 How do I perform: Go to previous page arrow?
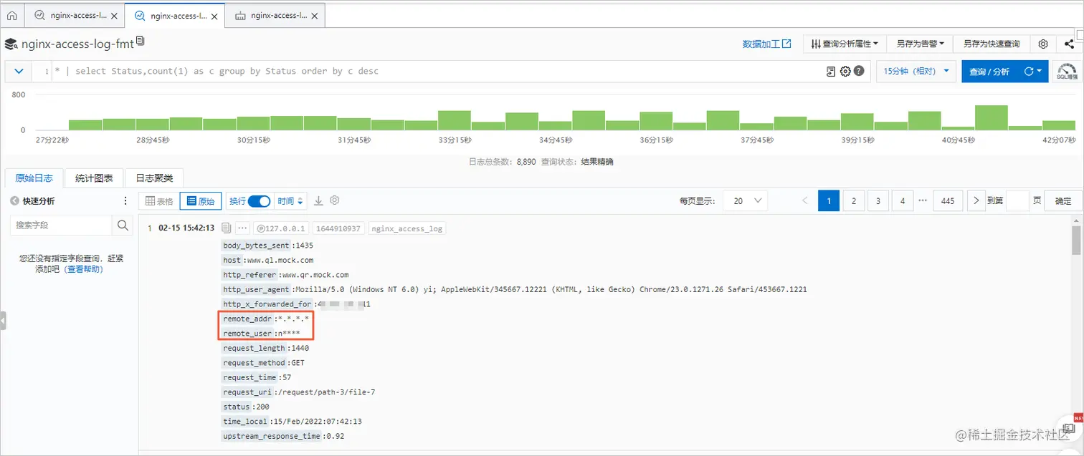(x=804, y=201)
